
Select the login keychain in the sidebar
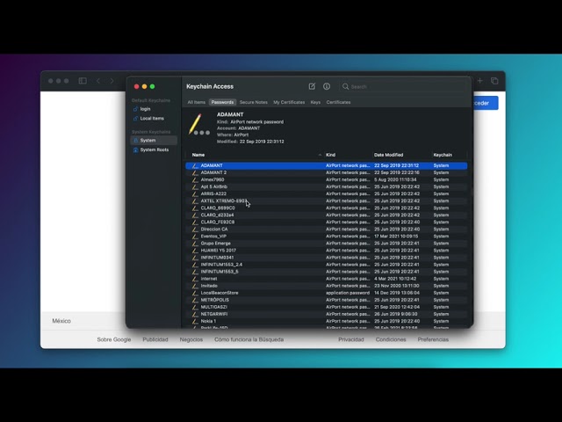pos(154,109)
